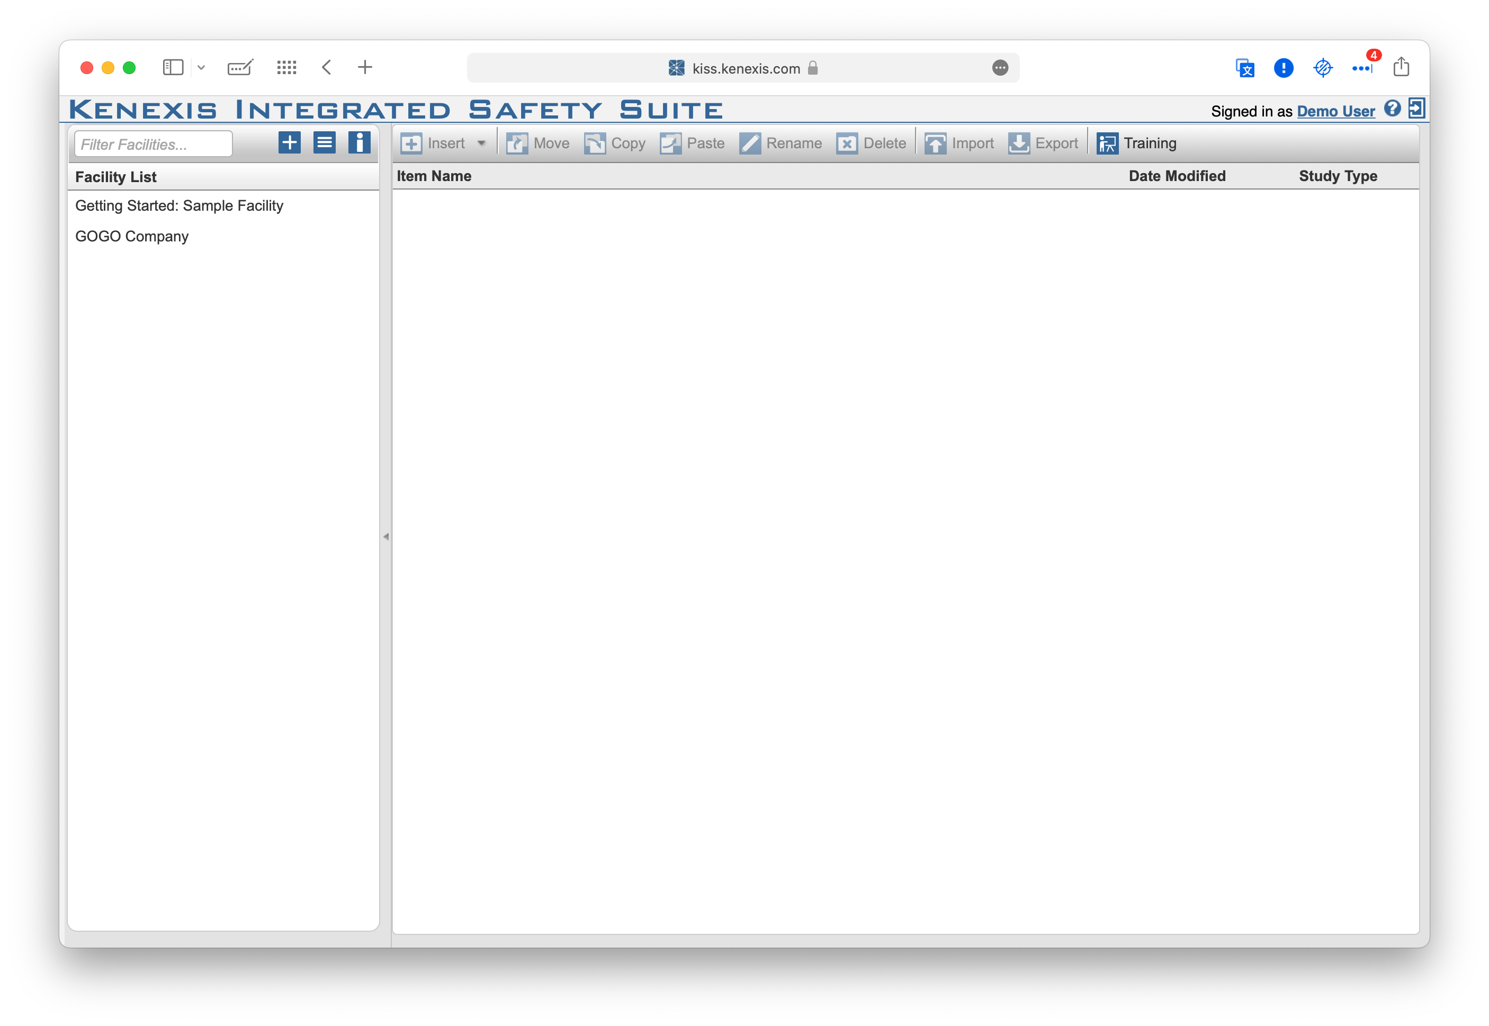1489x1026 pixels.
Task: Open the facility list menu icon
Action: (x=324, y=143)
